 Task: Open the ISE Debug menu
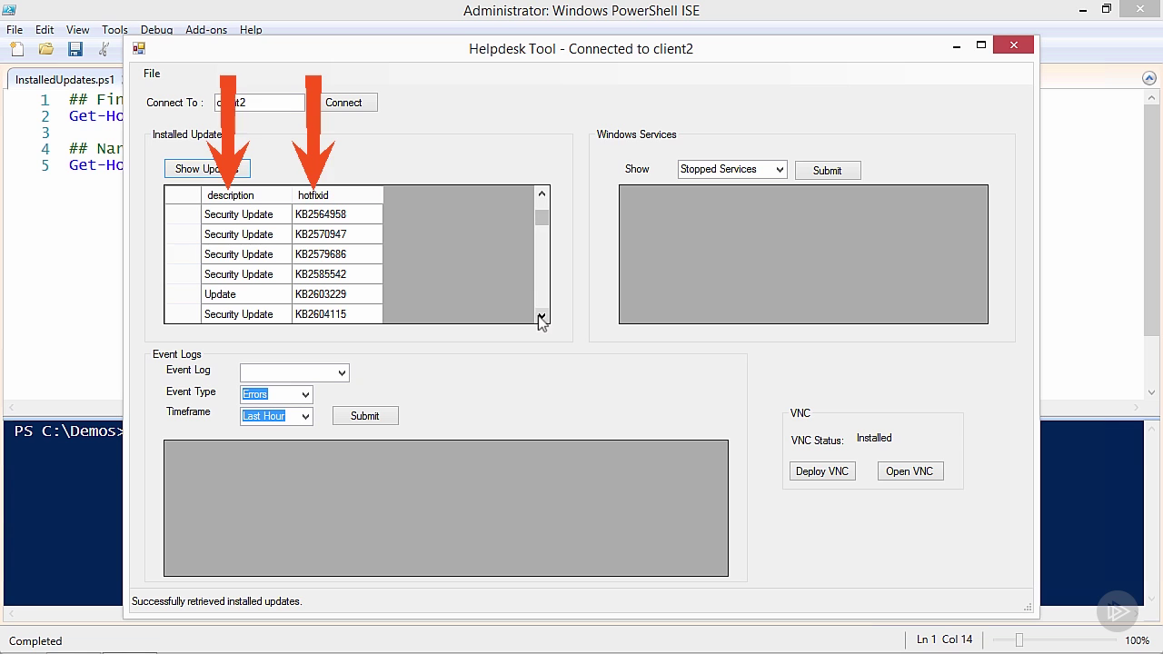(x=156, y=29)
